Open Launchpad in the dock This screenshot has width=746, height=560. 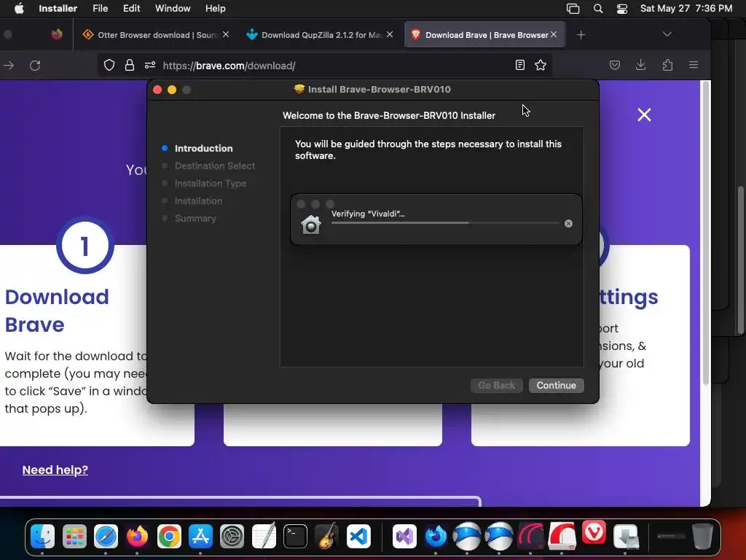pos(74,536)
